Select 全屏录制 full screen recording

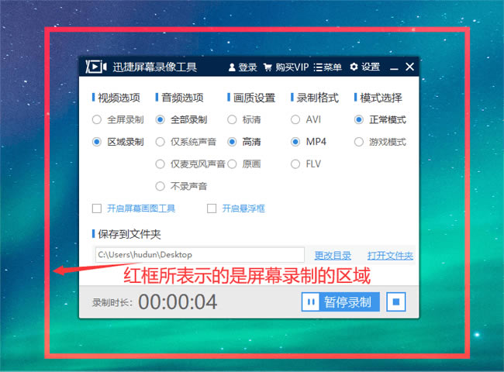(97, 120)
